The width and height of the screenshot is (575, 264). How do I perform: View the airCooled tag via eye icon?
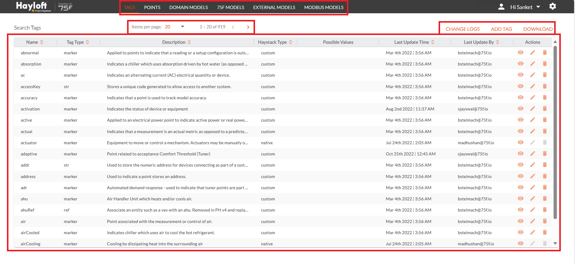pos(520,232)
